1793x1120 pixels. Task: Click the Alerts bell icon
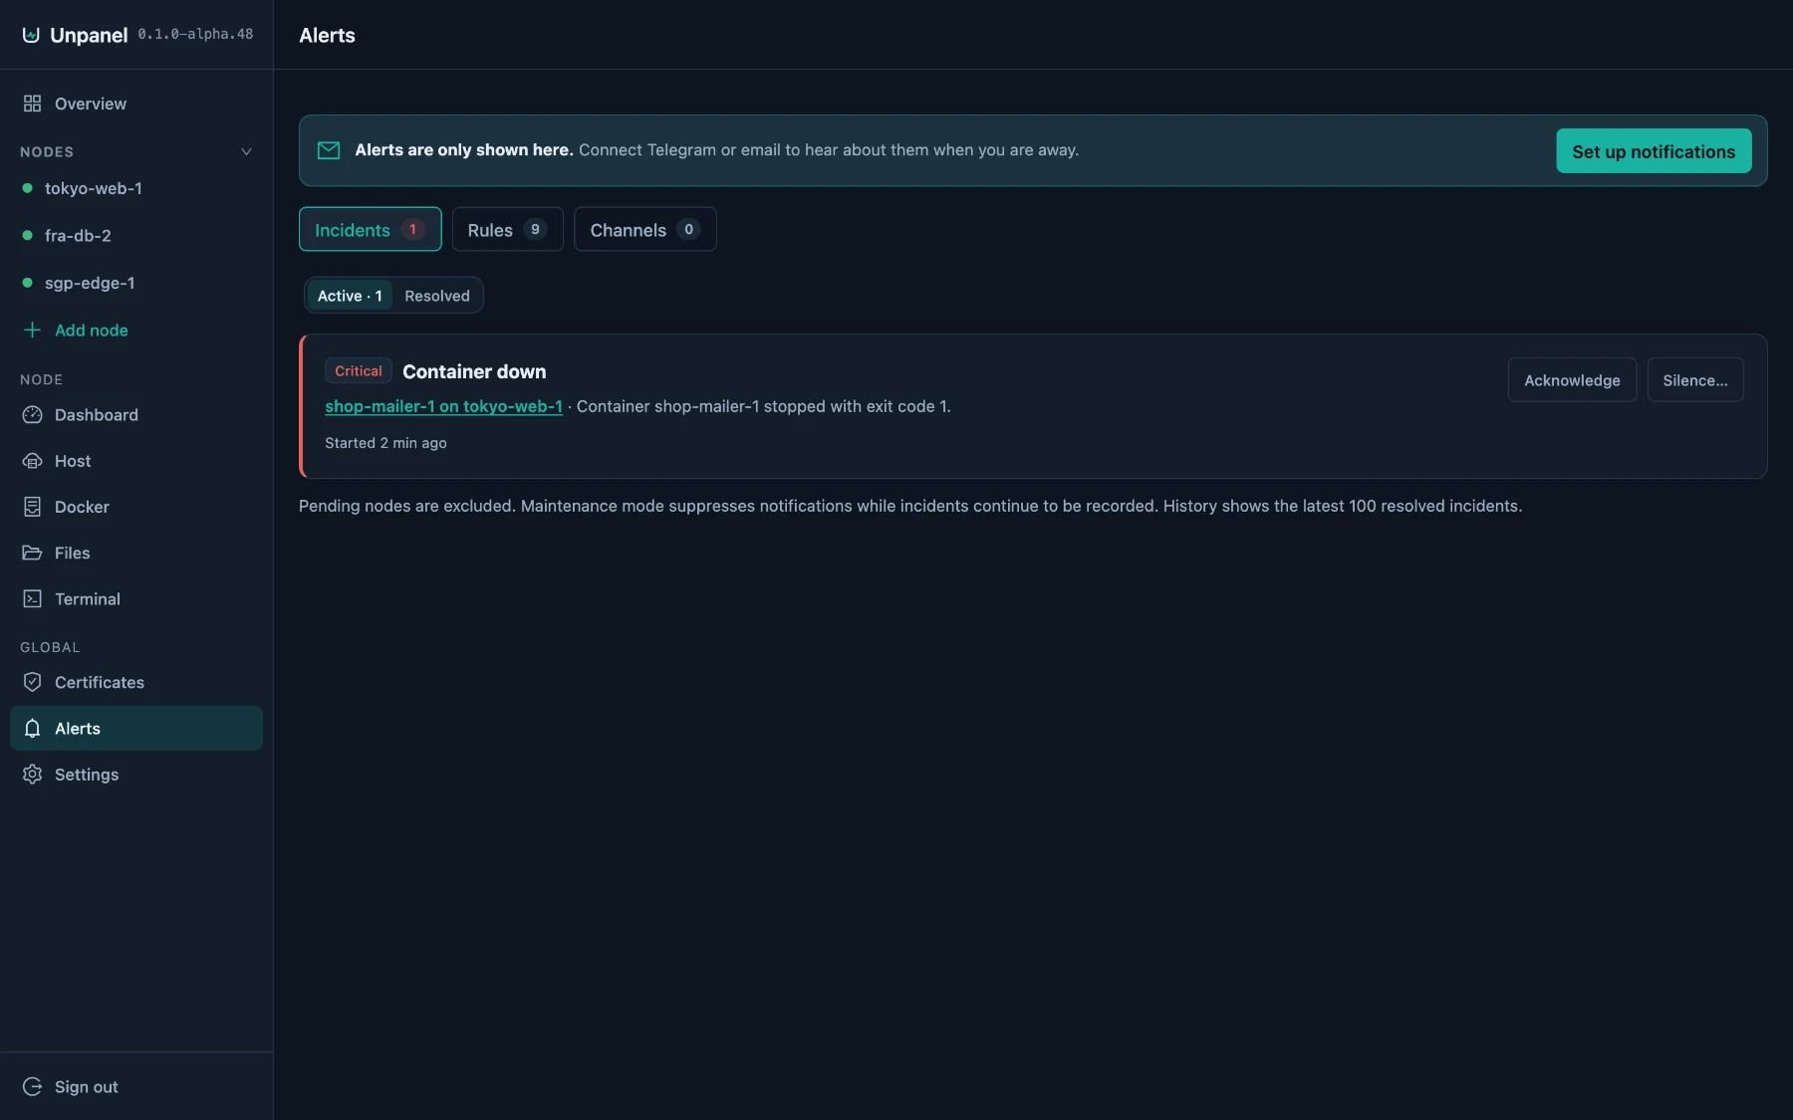coord(32,728)
